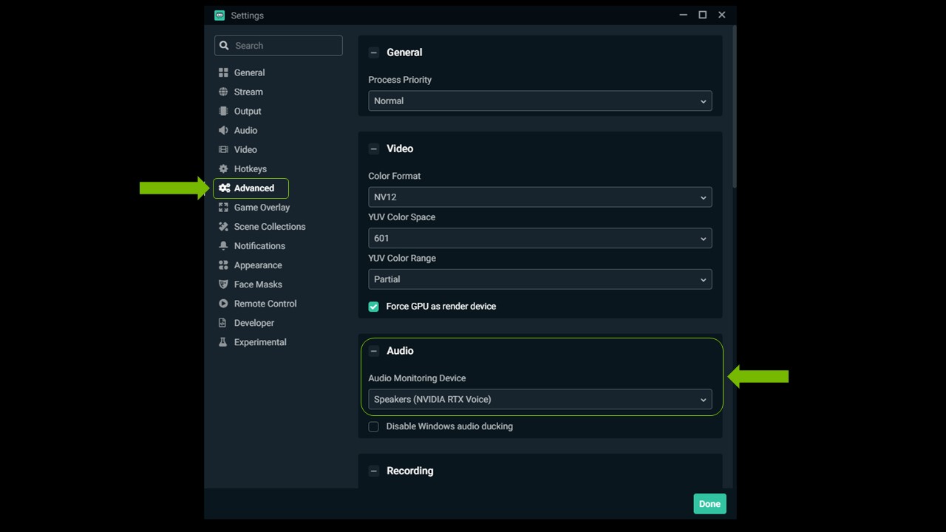Go to Scene Collections settings

pyautogui.click(x=269, y=227)
